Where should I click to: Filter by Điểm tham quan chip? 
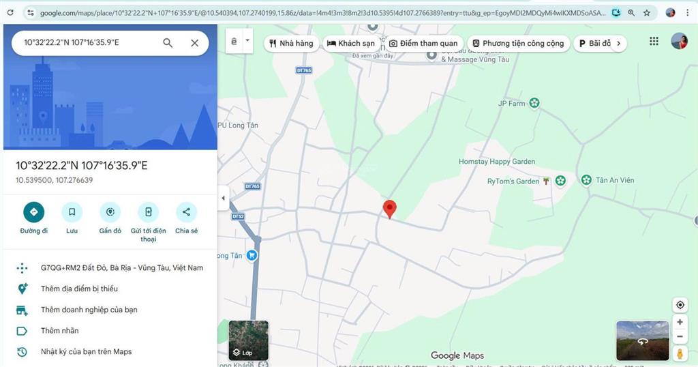423,43
